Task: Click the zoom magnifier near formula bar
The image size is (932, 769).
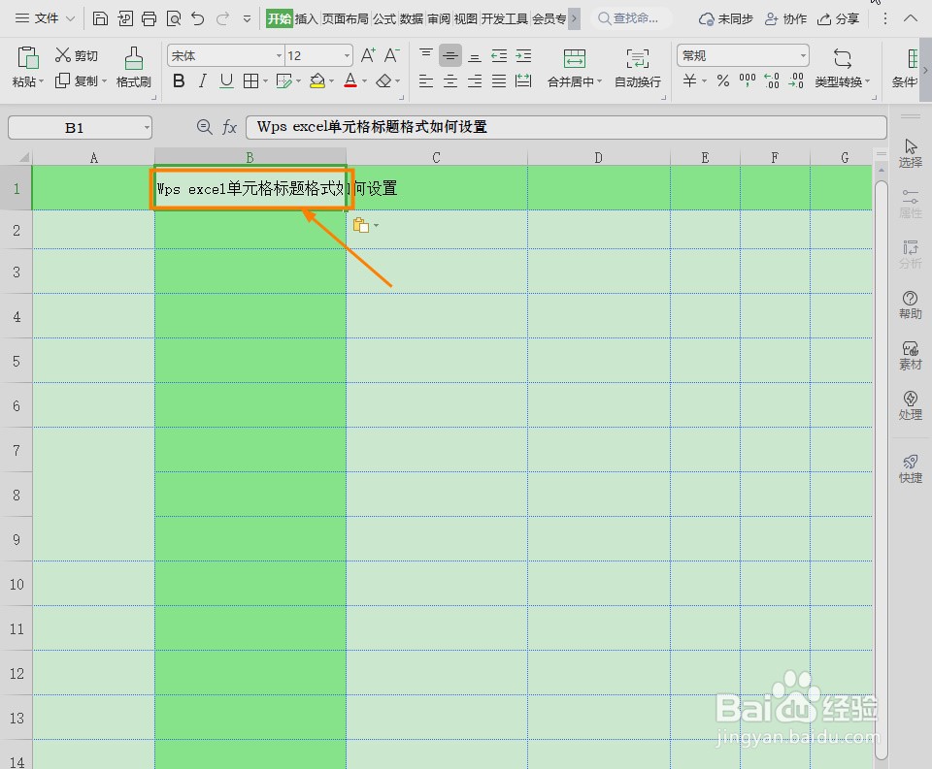Action: tap(205, 126)
